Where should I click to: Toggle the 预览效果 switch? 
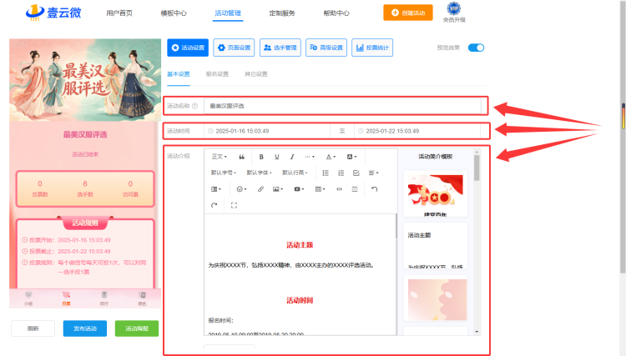coord(476,48)
